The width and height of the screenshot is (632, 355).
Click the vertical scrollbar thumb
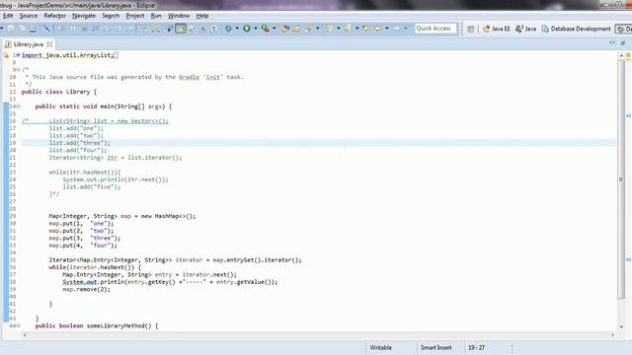621,179
